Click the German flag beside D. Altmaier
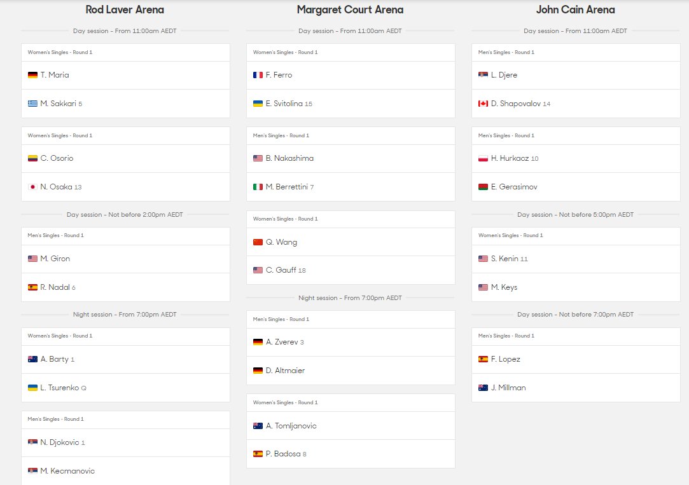This screenshot has height=485, width=689. 258,371
